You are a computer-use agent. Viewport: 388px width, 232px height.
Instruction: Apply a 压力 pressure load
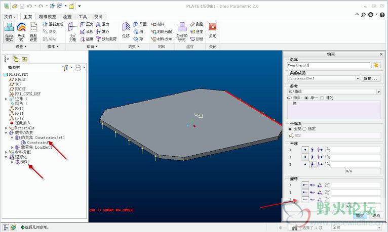[x=87, y=24]
